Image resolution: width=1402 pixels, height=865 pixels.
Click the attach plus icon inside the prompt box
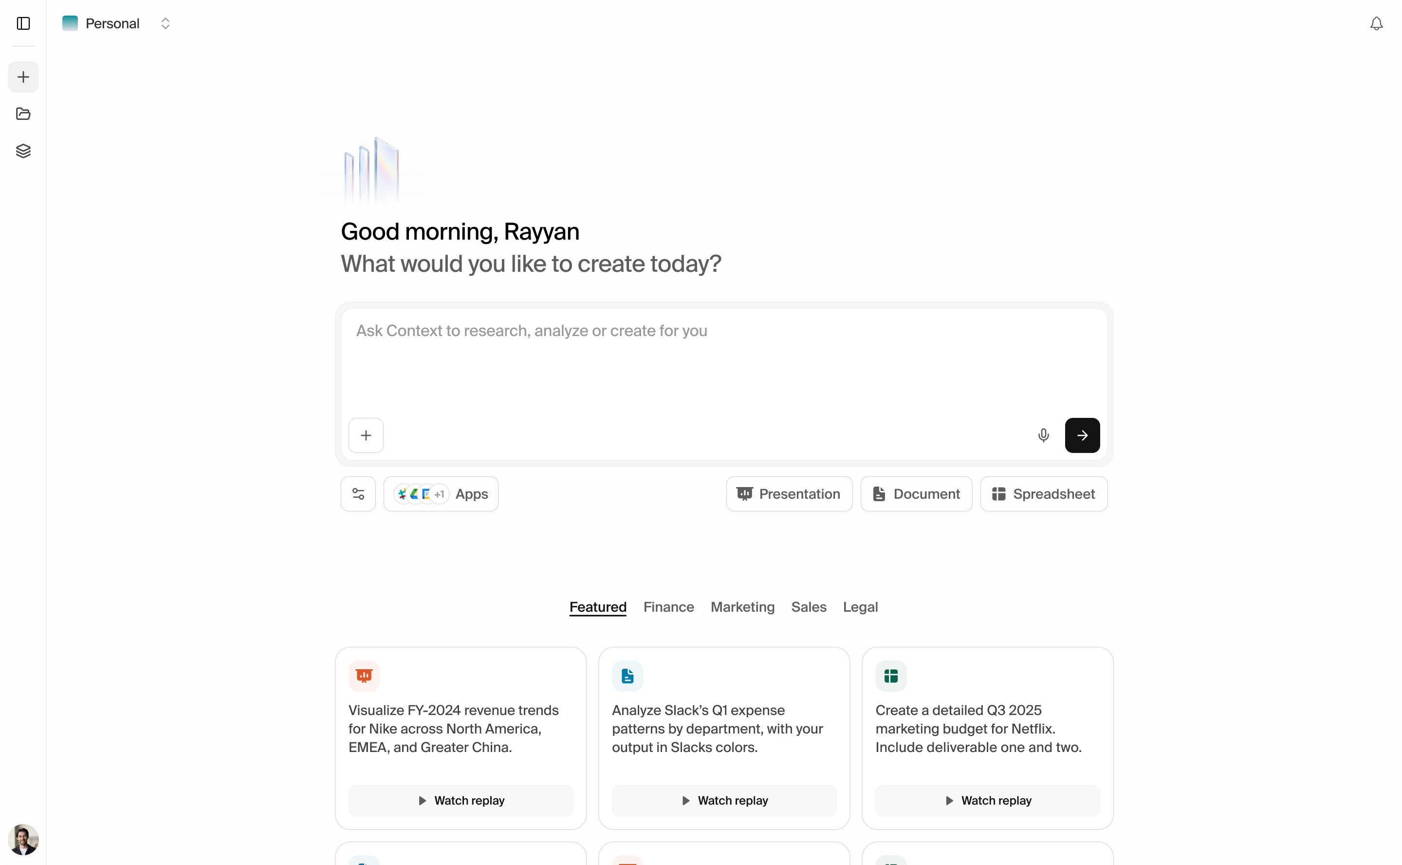(x=366, y=435)
